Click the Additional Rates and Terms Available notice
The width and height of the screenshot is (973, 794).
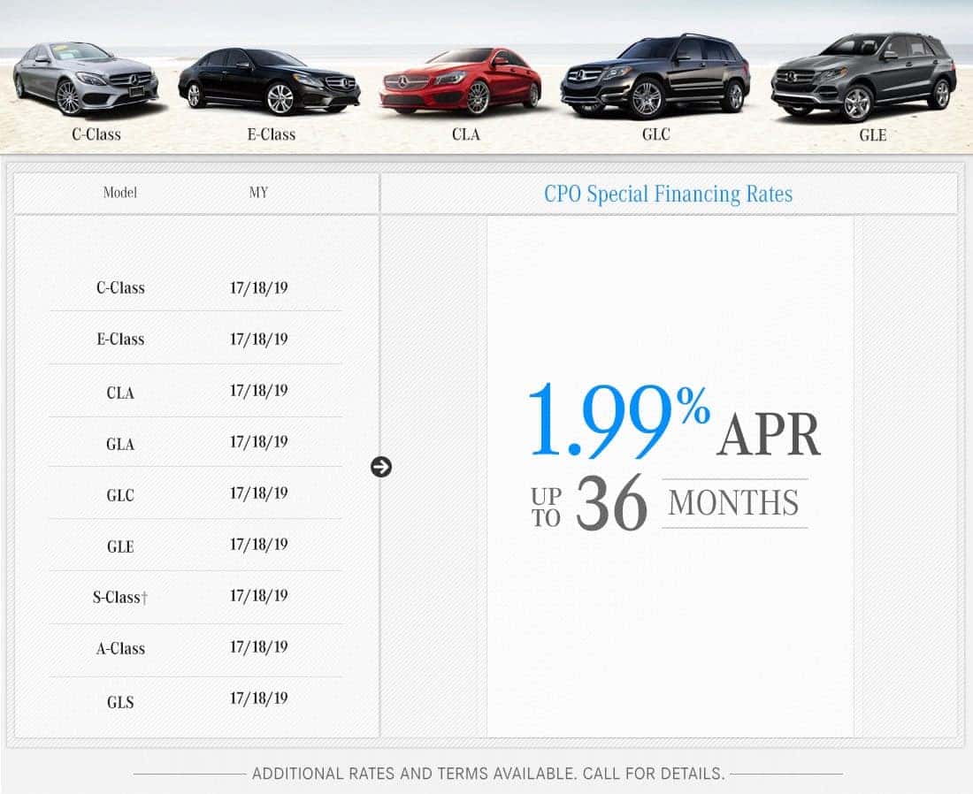pos(488,774)
